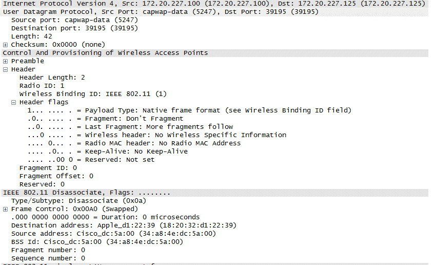435x265 pixels.
Task: Collapse the Header section
Action: click(5, 69)
